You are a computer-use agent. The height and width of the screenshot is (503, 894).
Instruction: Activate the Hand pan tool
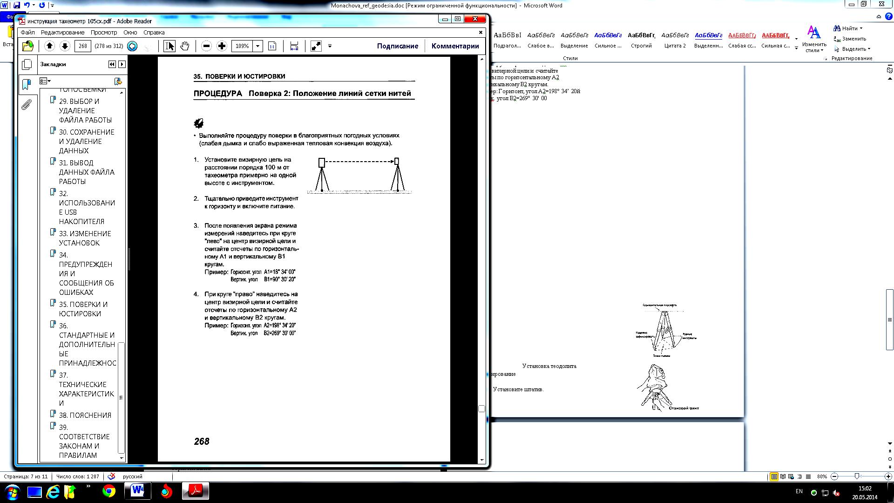[x=184, y=46]
